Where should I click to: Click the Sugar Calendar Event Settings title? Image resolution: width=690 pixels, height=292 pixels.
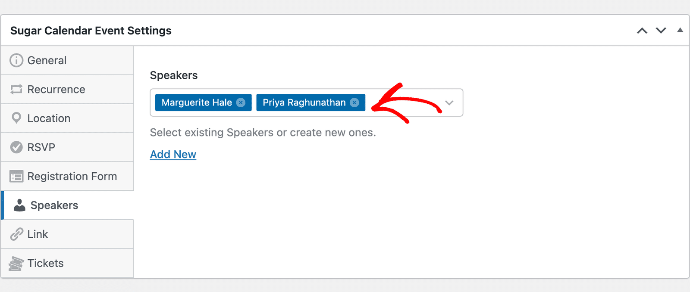[91, 31]
